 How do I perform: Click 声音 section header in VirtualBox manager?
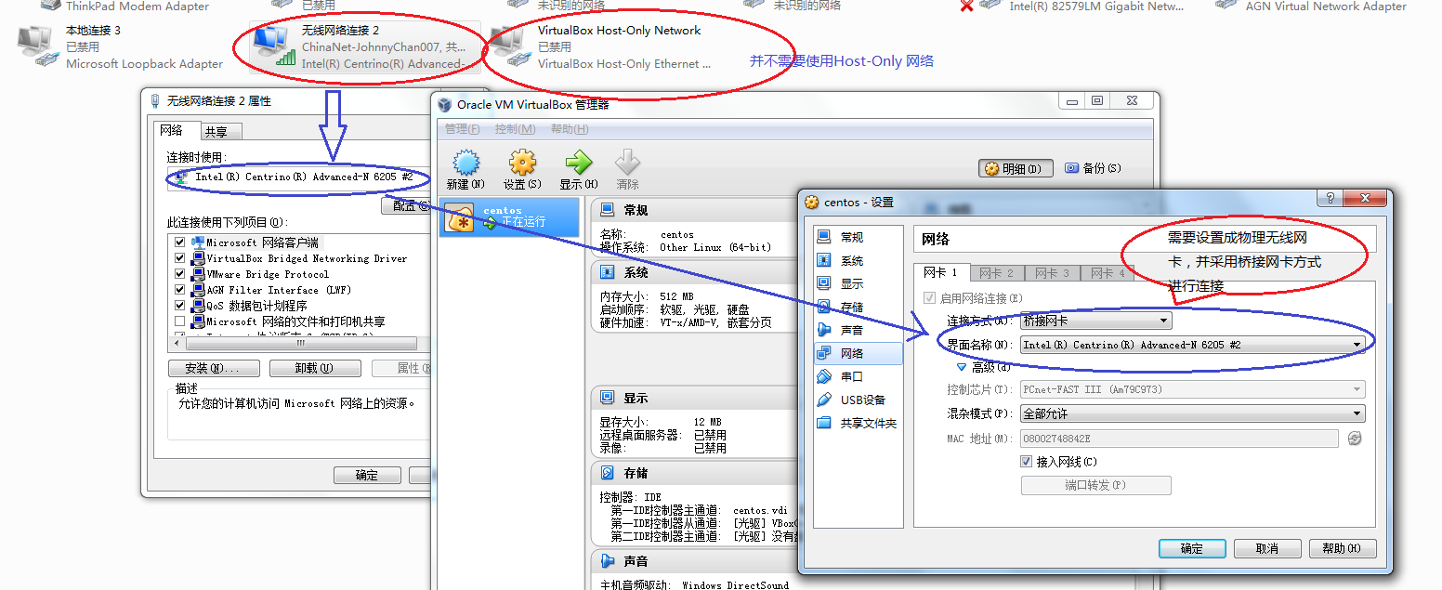point(636,561)
